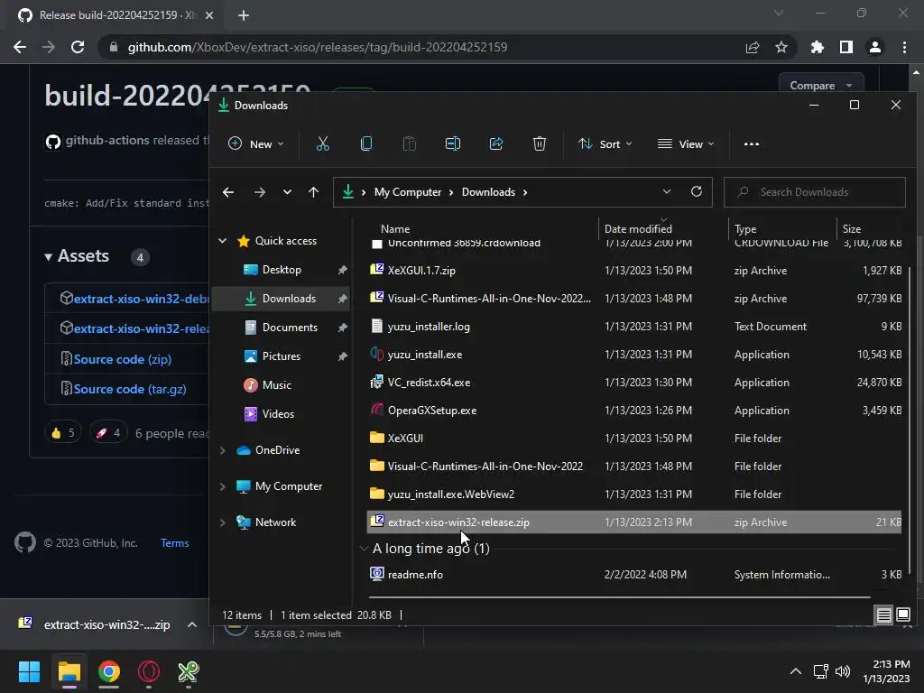Go up one folder level in Explorer
924x693 pixels.
pos(313,192)
